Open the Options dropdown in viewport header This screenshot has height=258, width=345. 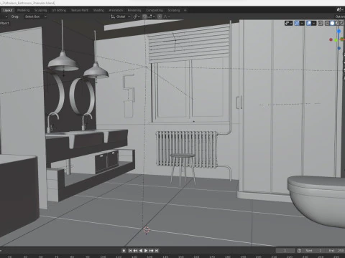point(340,16)
